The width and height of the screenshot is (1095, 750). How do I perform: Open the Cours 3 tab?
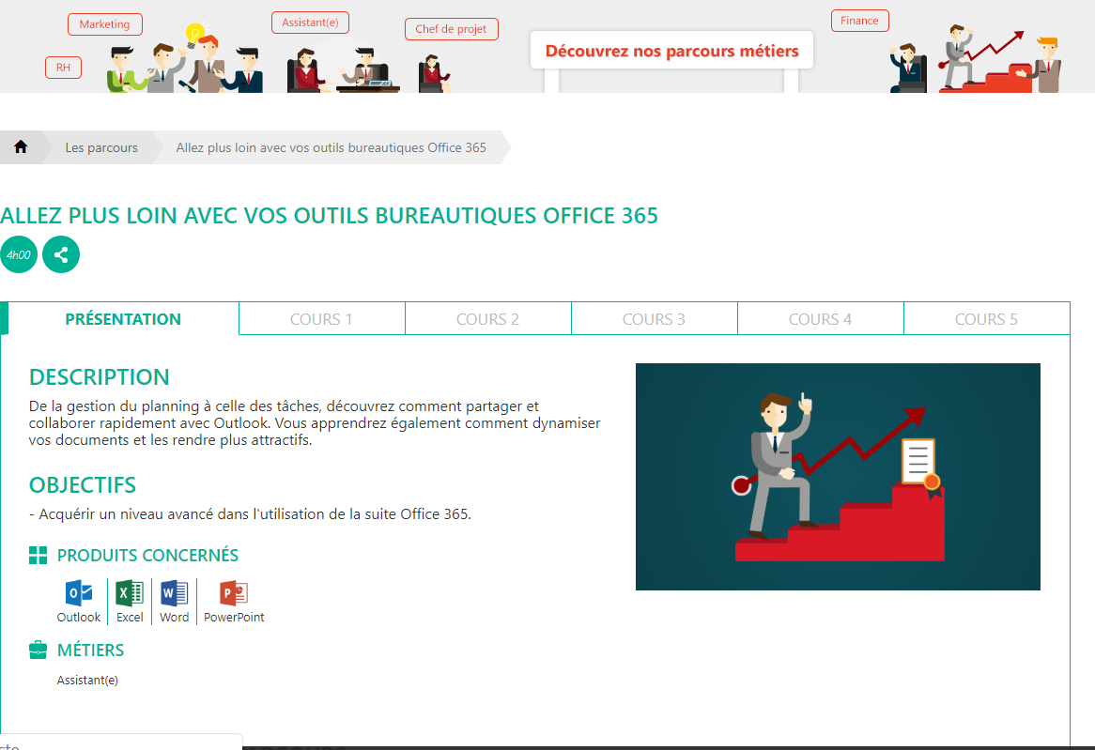655,319
